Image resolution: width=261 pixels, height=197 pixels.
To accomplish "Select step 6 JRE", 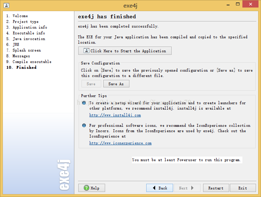I will 13,44.
